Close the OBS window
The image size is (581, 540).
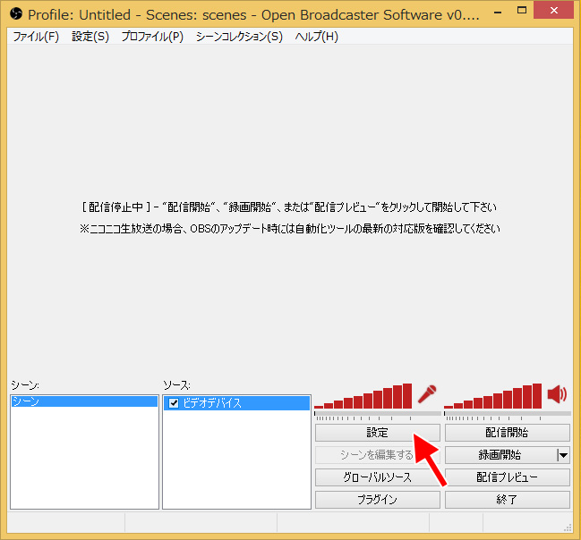pyautogui.click(x=553, y=11)
